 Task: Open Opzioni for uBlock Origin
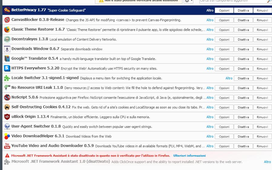[x=224, y=117]
